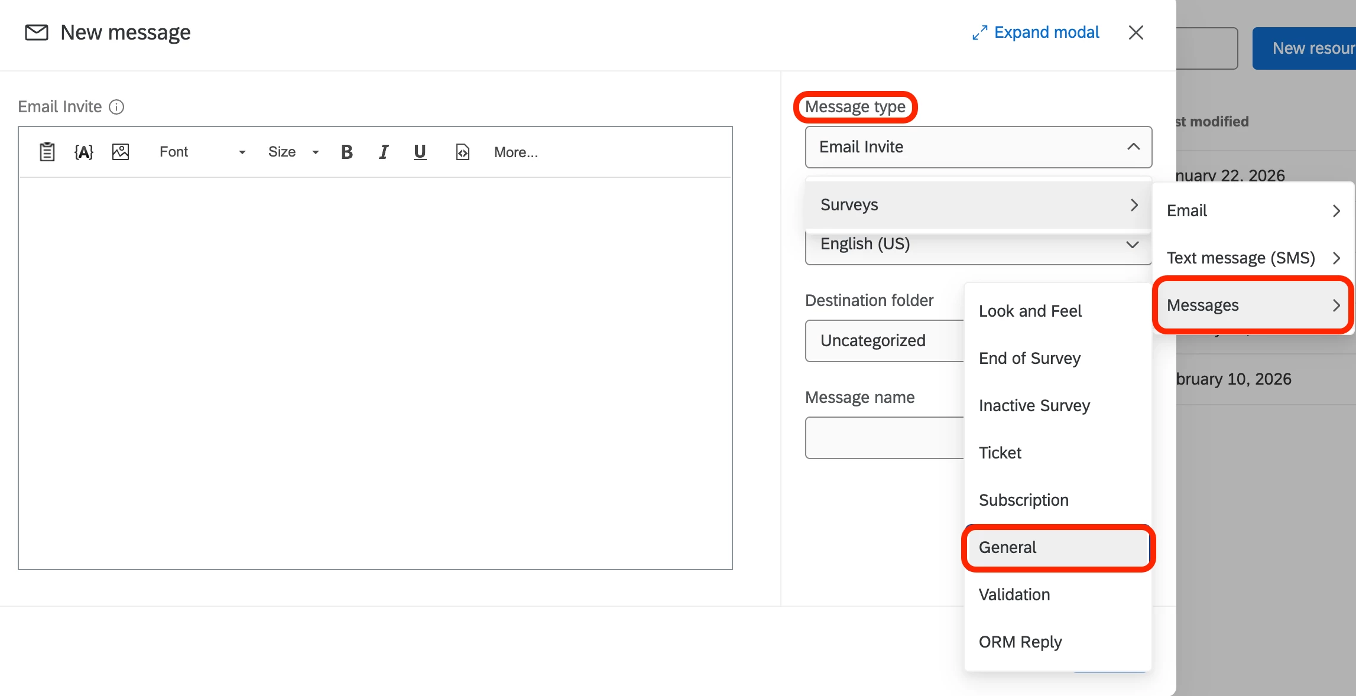
Task: Select the Validation menu option
Action: [1014, 595]
